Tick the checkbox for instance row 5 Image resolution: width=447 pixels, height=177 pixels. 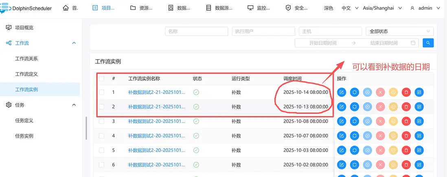pyautogui.click(x=101, y=150)
